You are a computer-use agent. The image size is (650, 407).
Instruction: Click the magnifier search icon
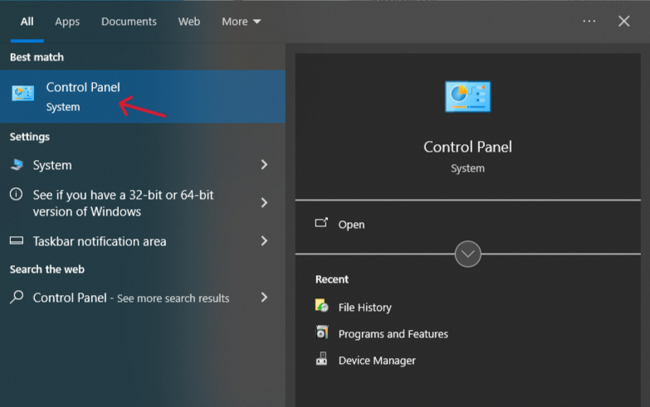tap(17, 297)
